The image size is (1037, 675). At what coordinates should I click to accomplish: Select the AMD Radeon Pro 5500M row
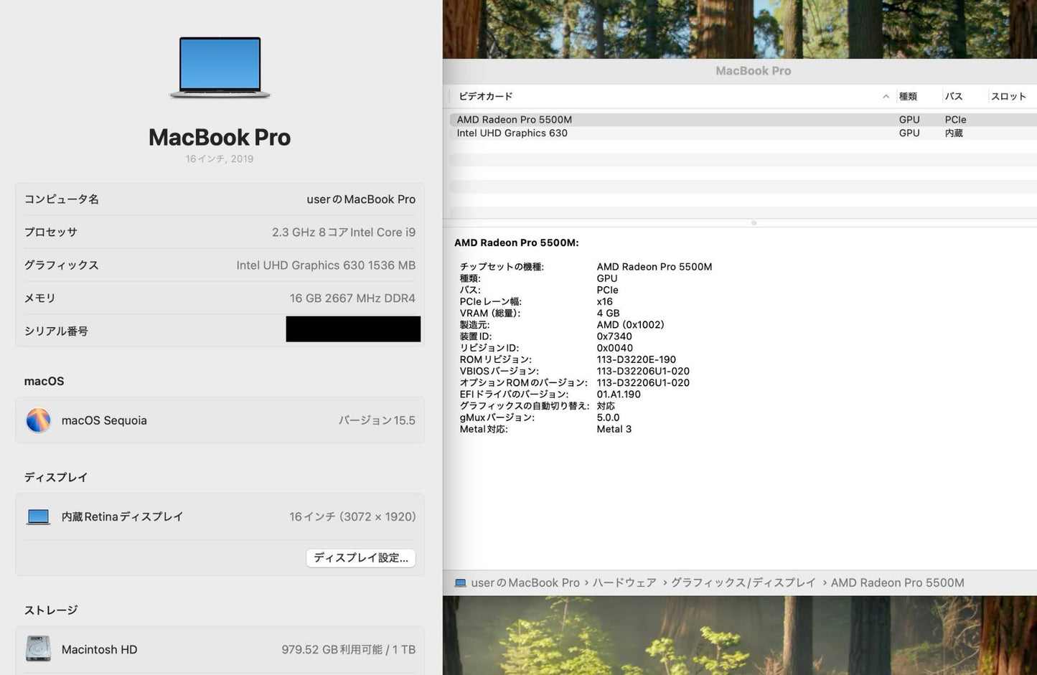(x=743, y=120)
